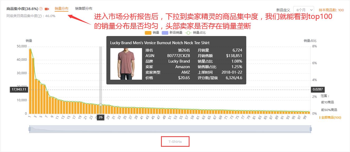Click the T-Shirts button below the chart
Screen dimensions: 350x152
[175, 141]
